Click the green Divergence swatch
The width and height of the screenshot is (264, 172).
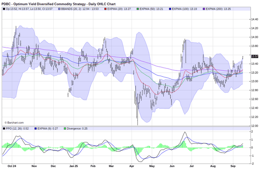65,129
